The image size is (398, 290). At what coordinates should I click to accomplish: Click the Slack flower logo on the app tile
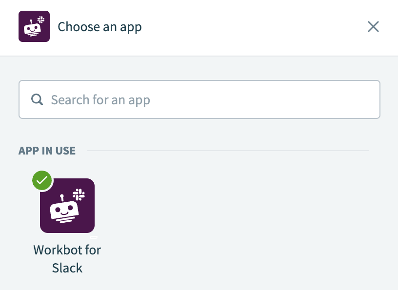click(79, 193)
